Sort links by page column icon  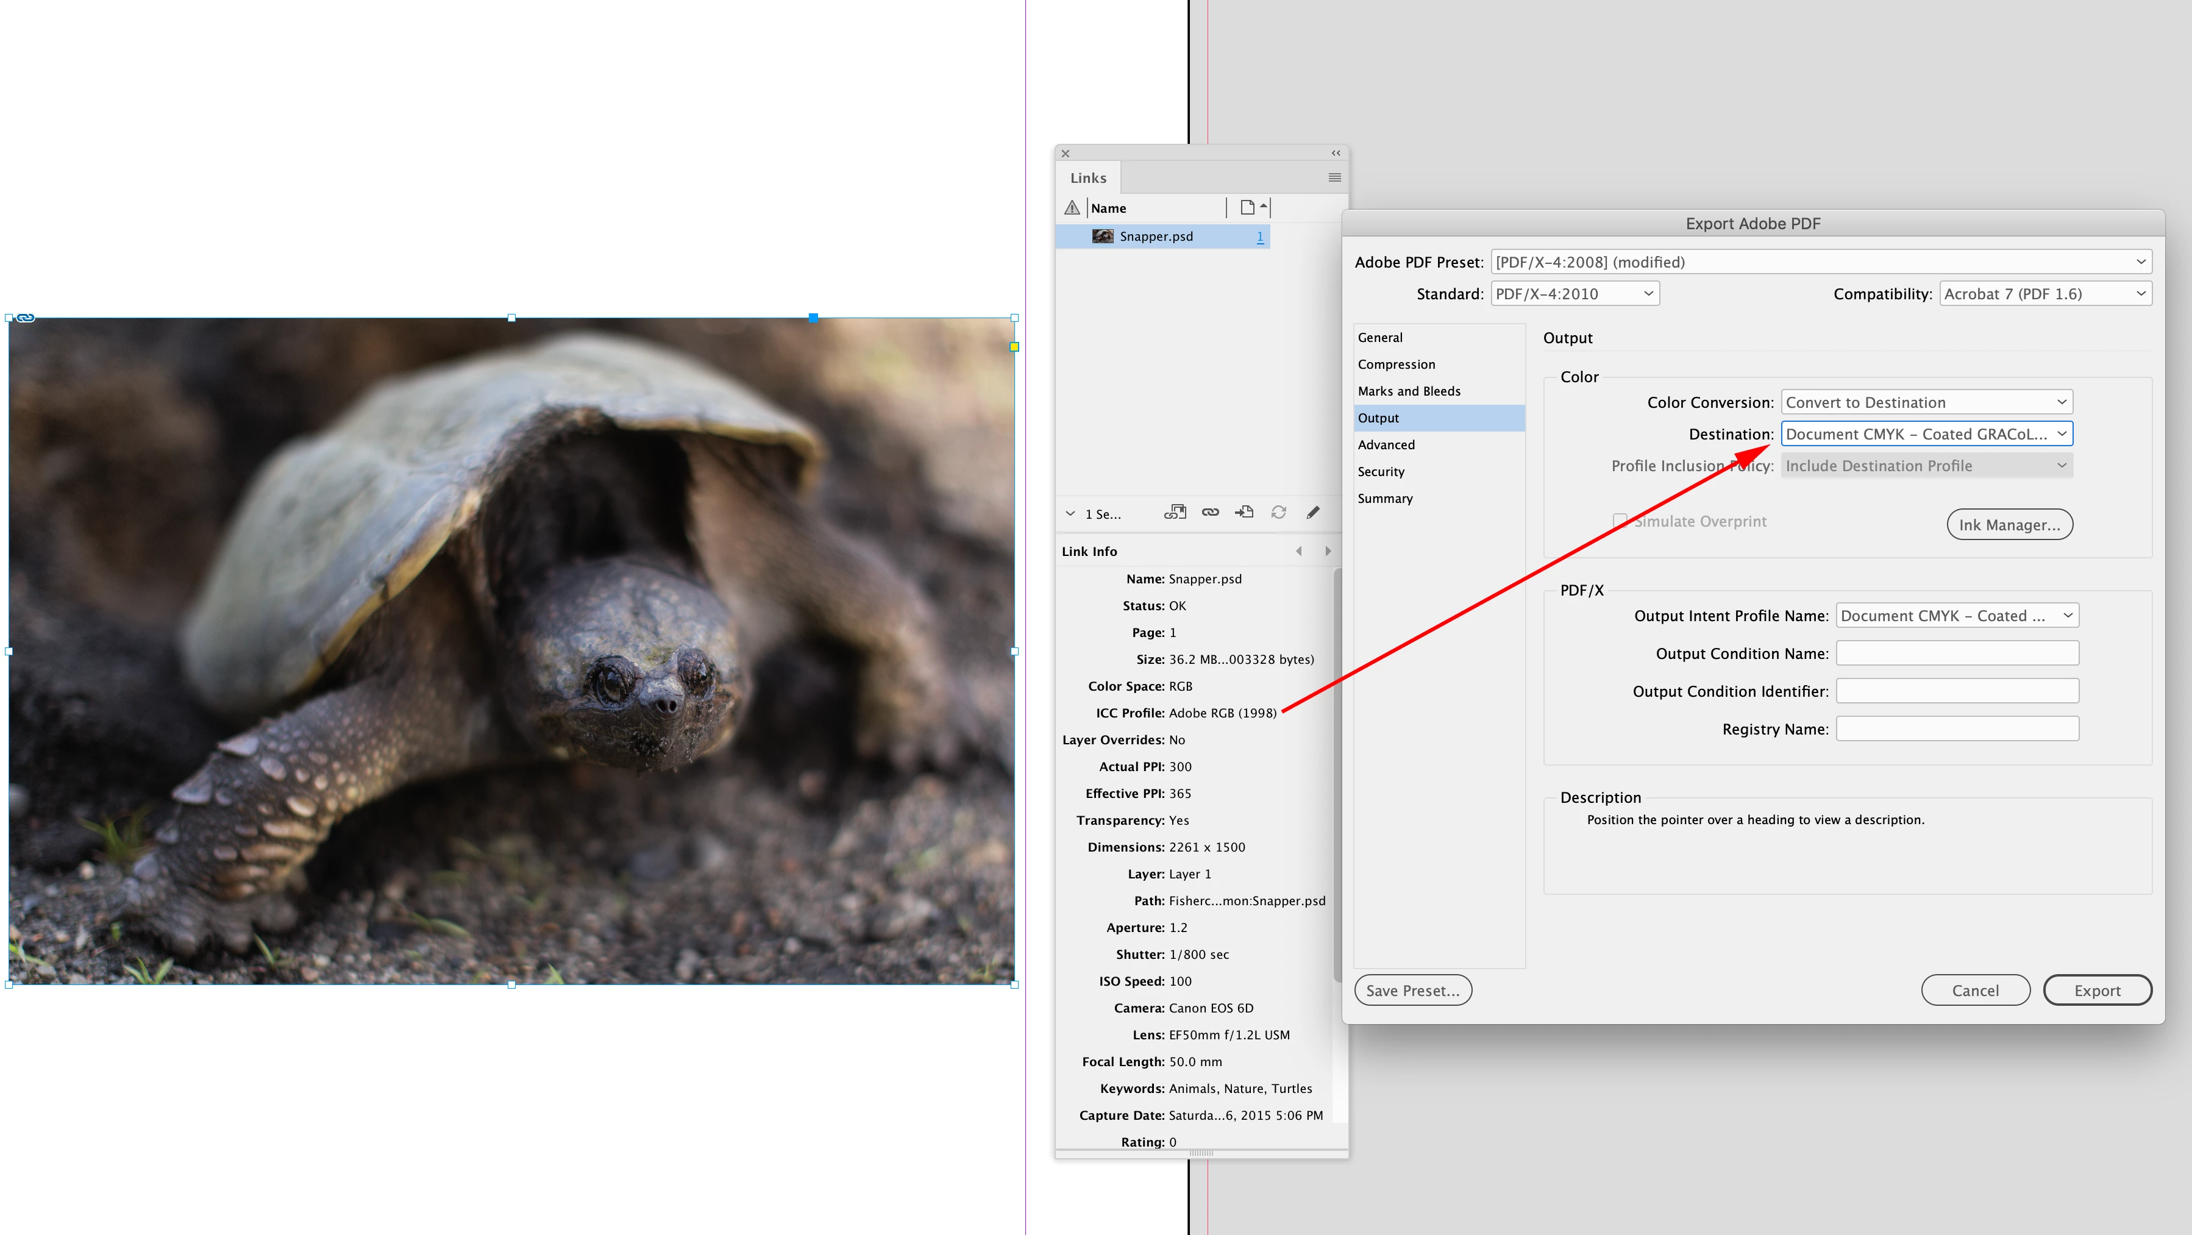[x=1247, y=208]
